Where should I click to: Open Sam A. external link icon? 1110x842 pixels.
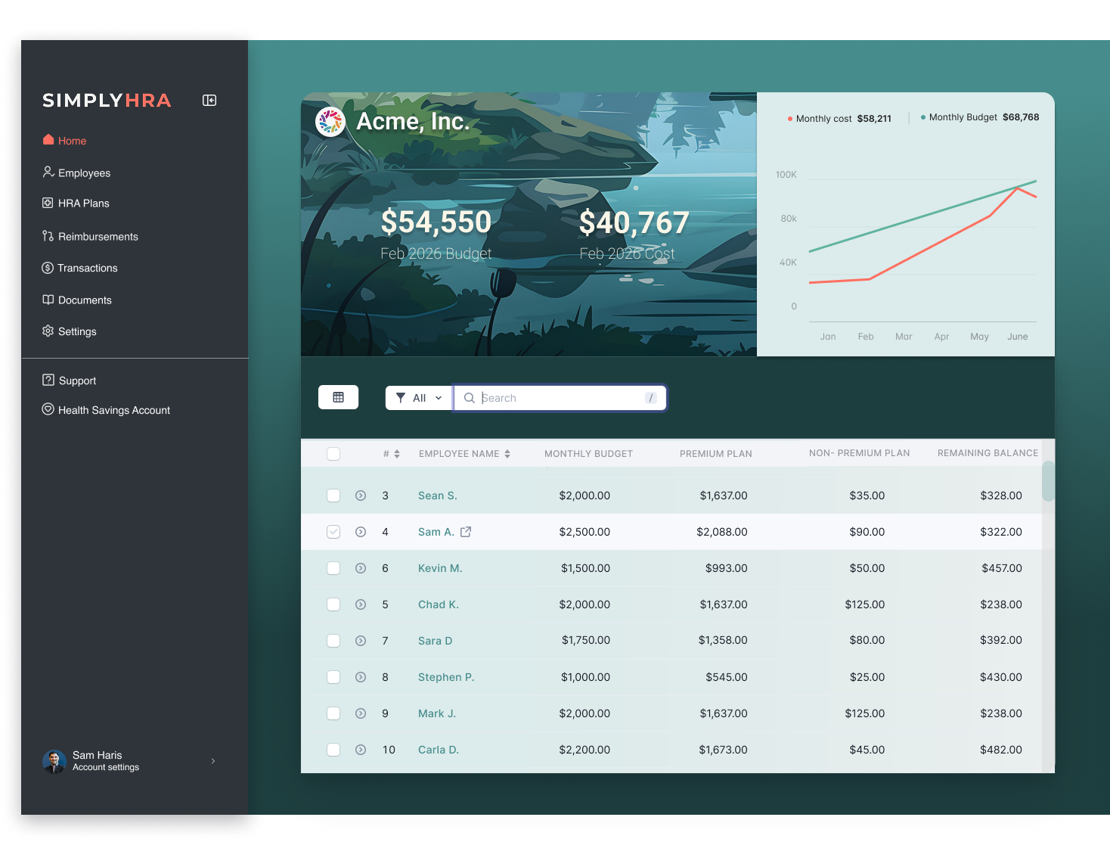[x=466, y=532]
